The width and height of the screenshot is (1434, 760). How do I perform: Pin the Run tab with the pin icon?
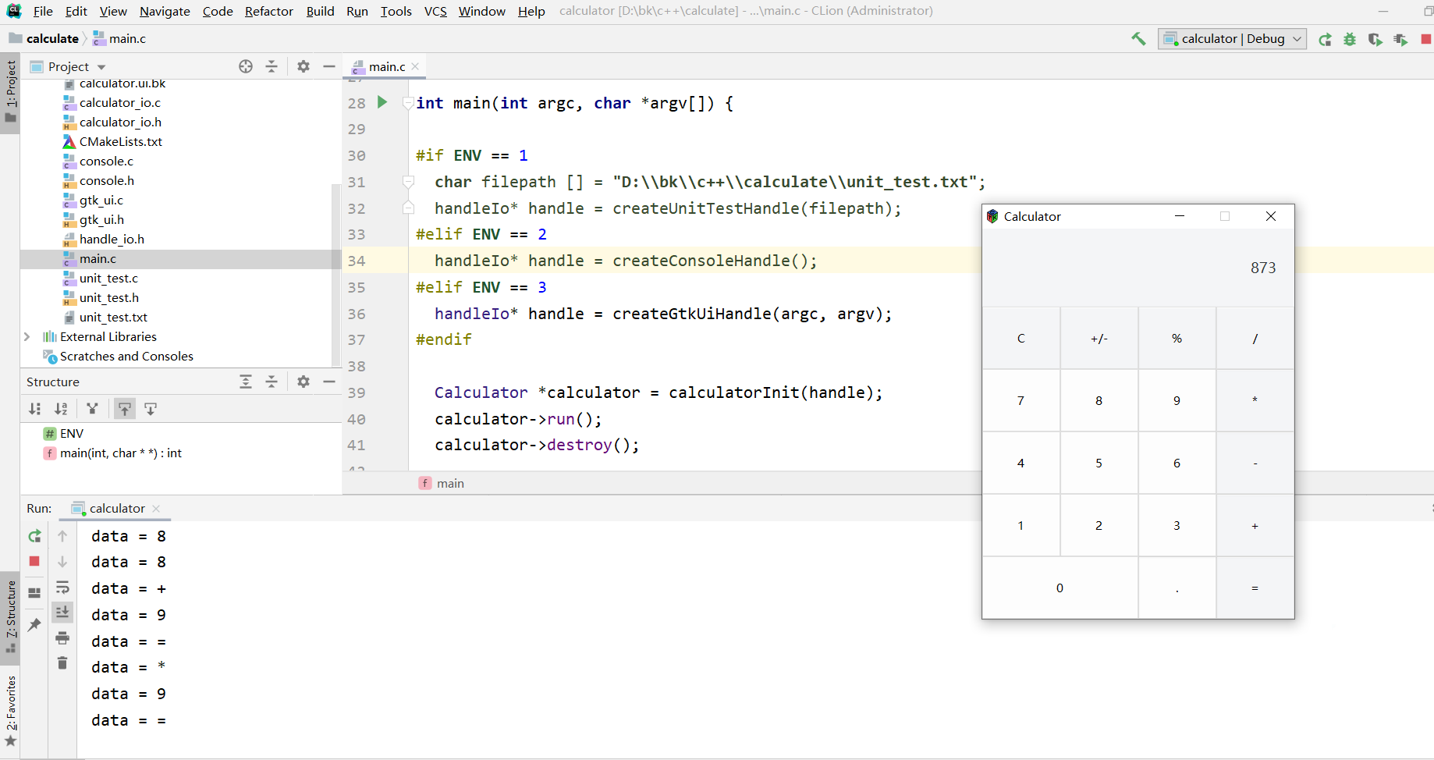coord(34,625)
